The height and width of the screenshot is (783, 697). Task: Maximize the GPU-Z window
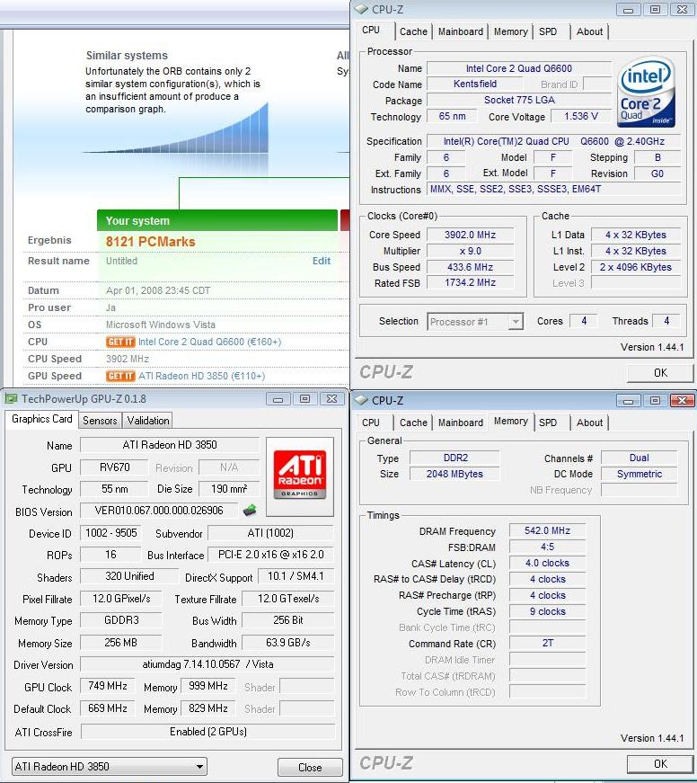coord(305,399)
